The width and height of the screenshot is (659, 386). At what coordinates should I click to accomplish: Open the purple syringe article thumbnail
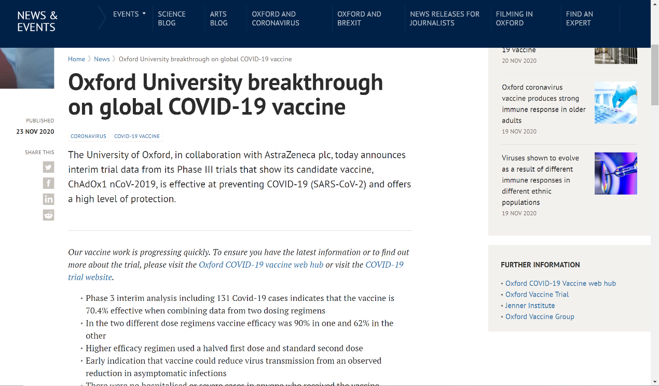click(615, 173)
